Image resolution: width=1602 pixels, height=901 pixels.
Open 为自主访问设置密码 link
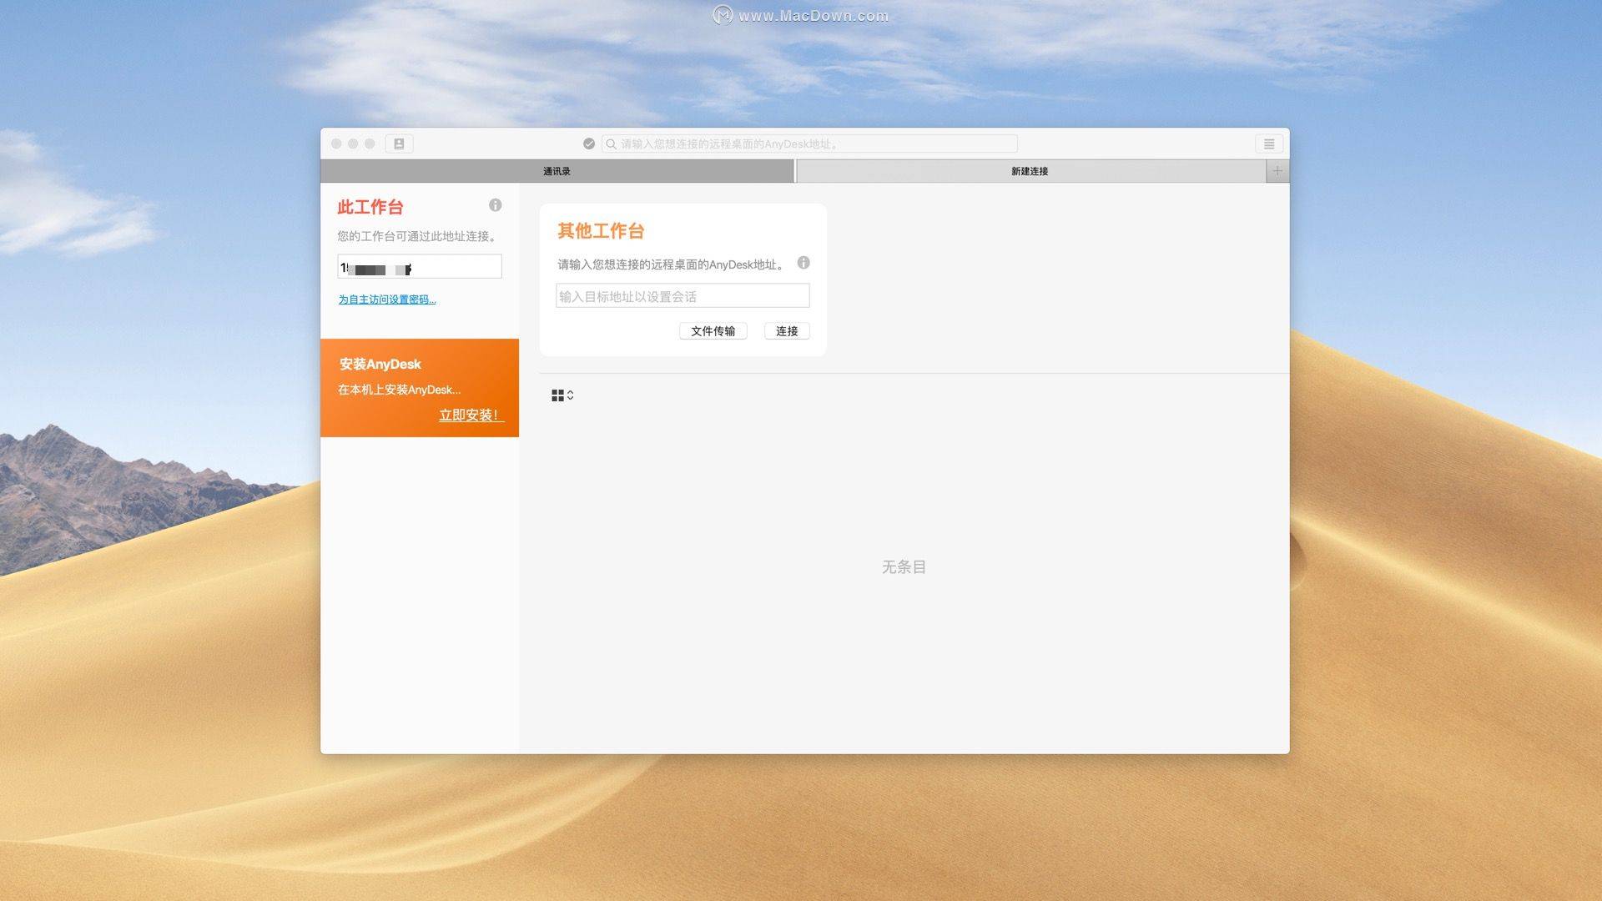click(x=387, y=299)
